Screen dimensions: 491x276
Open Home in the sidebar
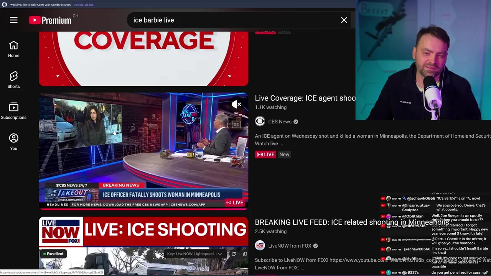click(x=13, y=49)
